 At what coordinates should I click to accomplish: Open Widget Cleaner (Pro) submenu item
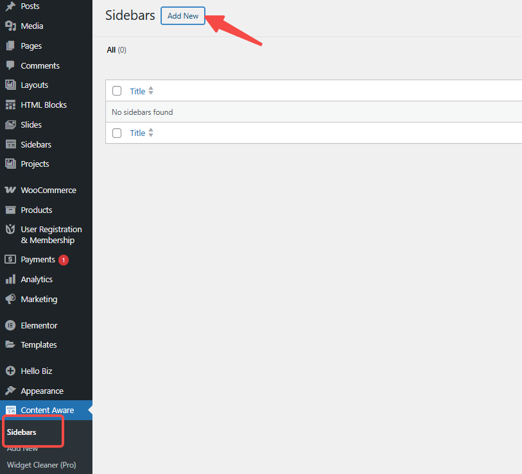[41, 465]
